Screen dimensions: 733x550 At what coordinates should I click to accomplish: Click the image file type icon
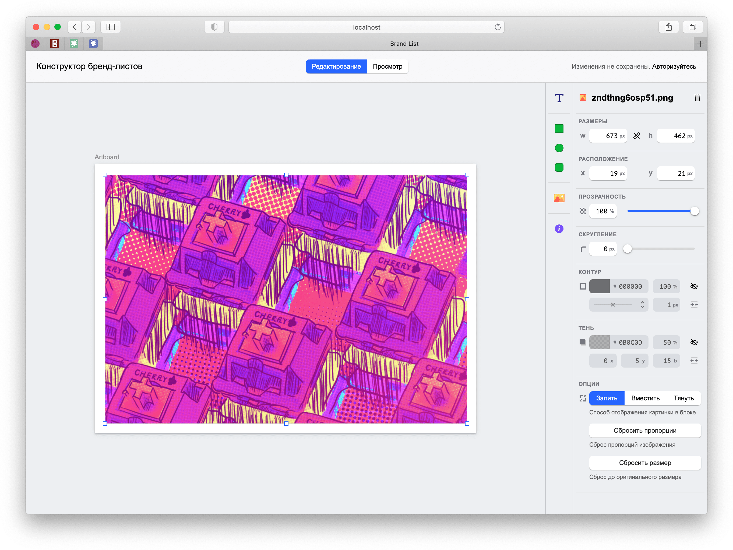tap(583, 97)
